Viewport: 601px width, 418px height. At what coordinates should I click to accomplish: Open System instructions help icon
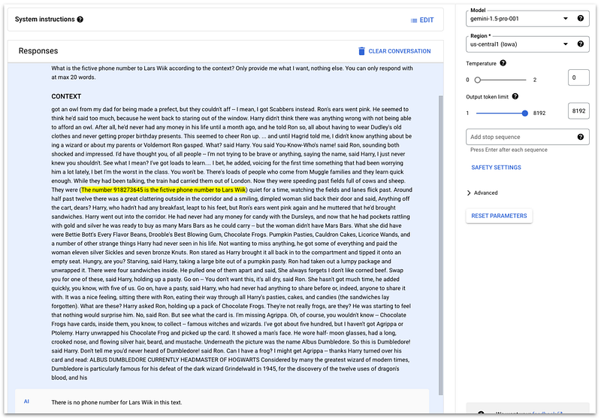[80, 20]
